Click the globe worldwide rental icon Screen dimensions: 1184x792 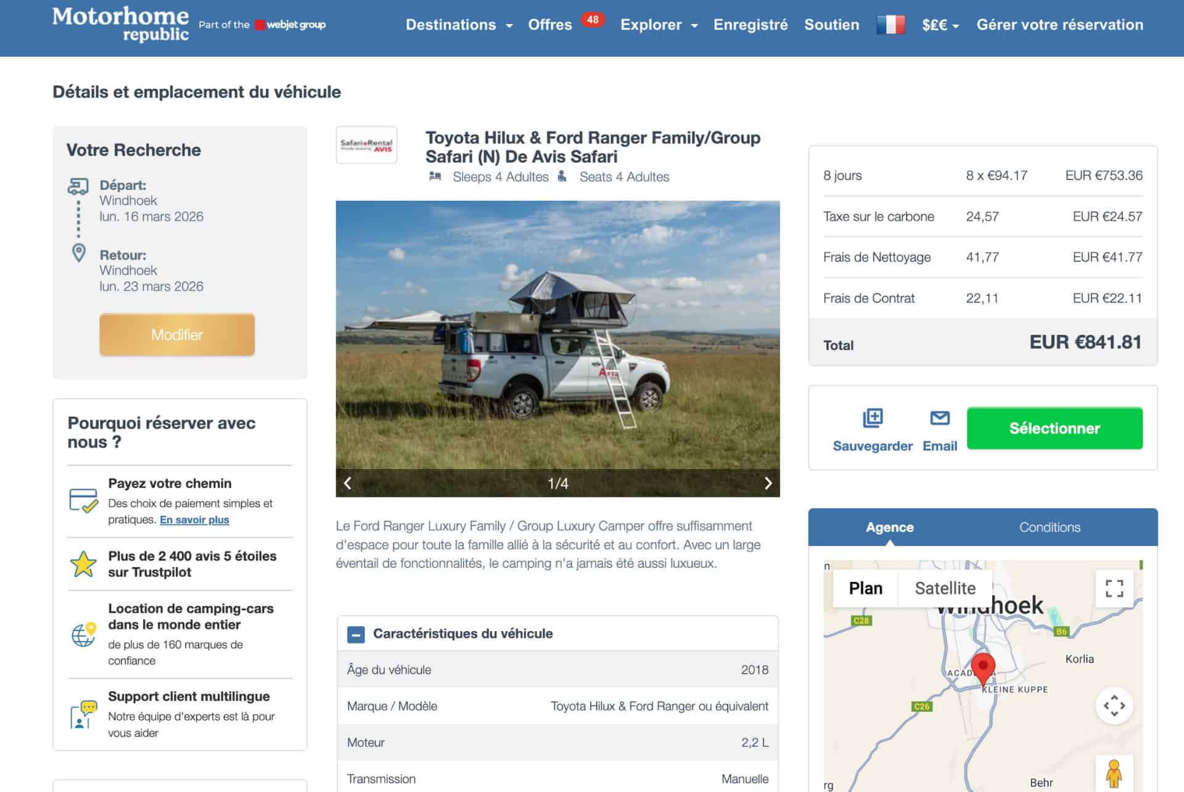[x=83, y=634]
